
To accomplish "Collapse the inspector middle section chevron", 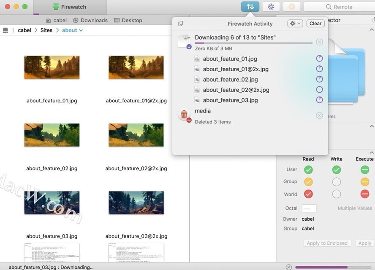I will 372,126.
